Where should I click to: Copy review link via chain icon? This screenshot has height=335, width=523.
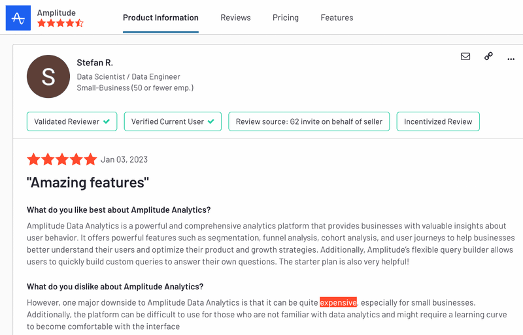488,56
